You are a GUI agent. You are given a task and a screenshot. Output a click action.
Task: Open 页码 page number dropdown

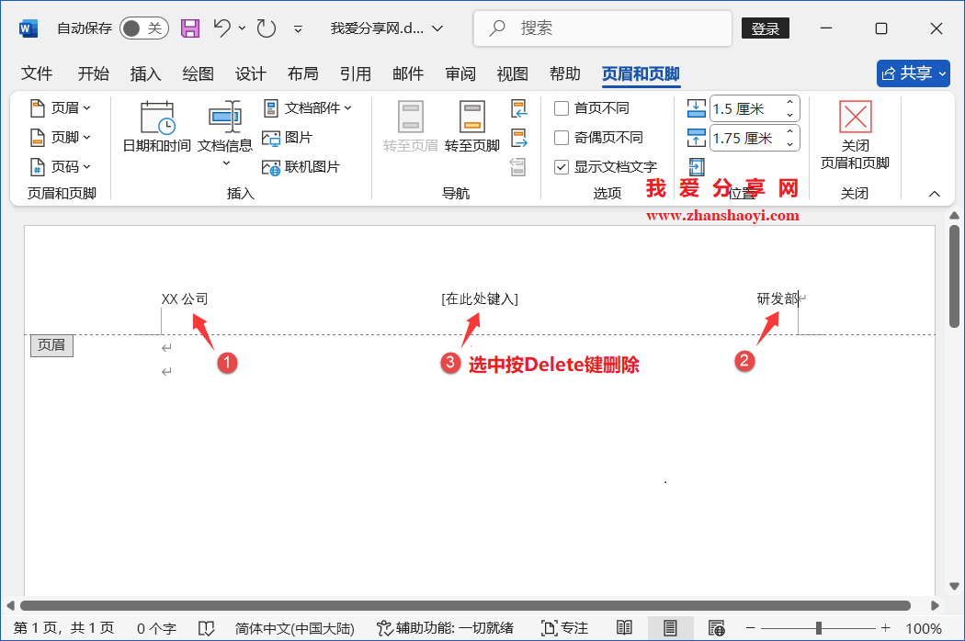tap(61, 167)
